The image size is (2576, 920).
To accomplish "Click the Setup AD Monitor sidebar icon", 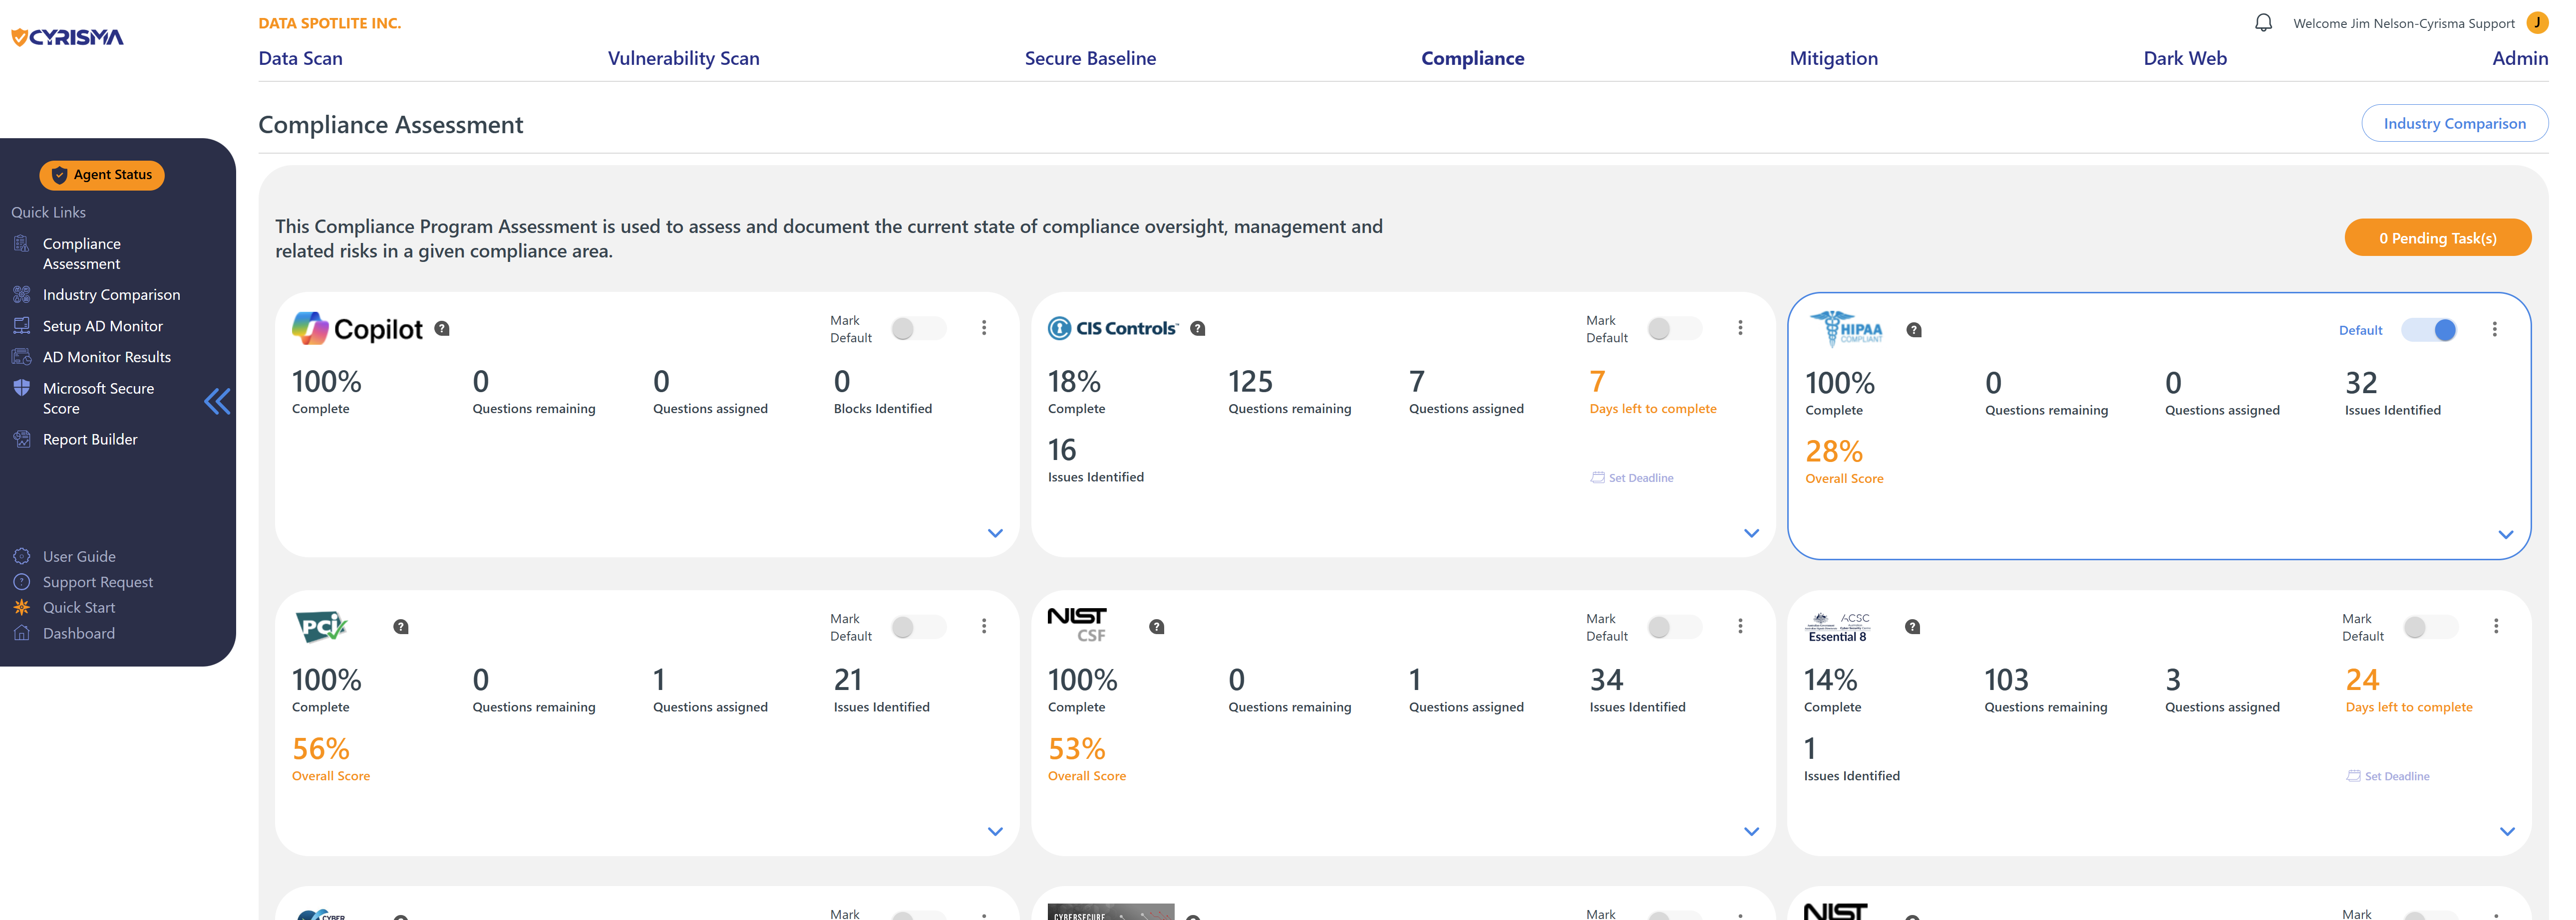I will [21, 326].
